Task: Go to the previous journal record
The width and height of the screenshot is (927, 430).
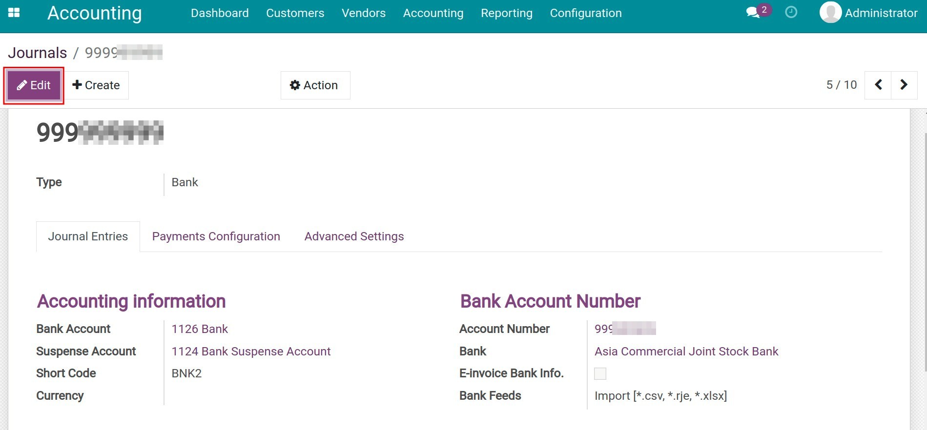Action: [x=878, y=85]
